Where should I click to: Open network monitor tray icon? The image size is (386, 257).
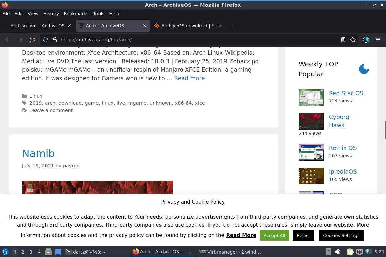point(360,252)
